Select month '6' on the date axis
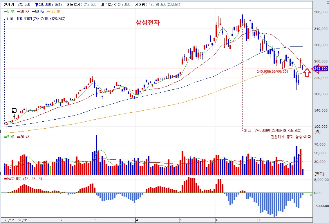Viewport: 329px width, 223px height. coord(217,220)
